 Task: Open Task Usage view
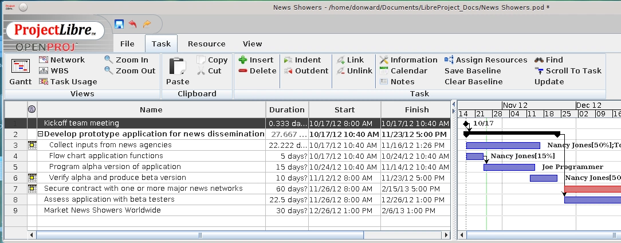(x=68, y=81)
